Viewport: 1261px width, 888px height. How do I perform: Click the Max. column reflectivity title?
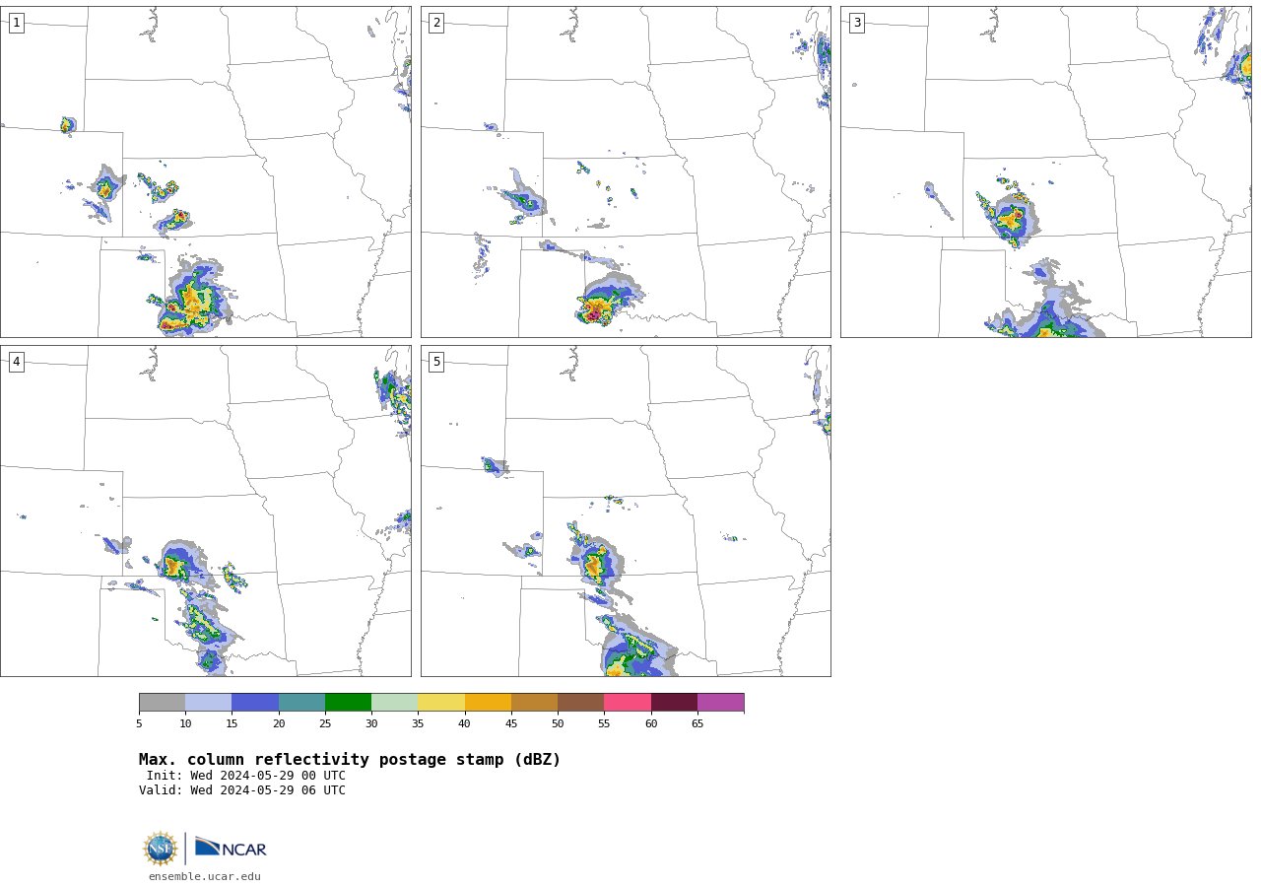350,760
